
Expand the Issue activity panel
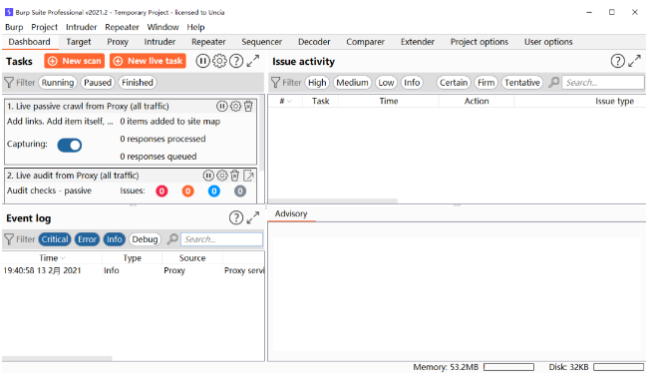634,61
